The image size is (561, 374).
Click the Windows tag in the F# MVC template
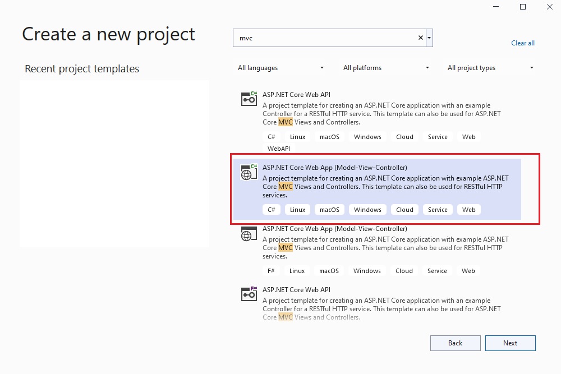pos(367,271)
